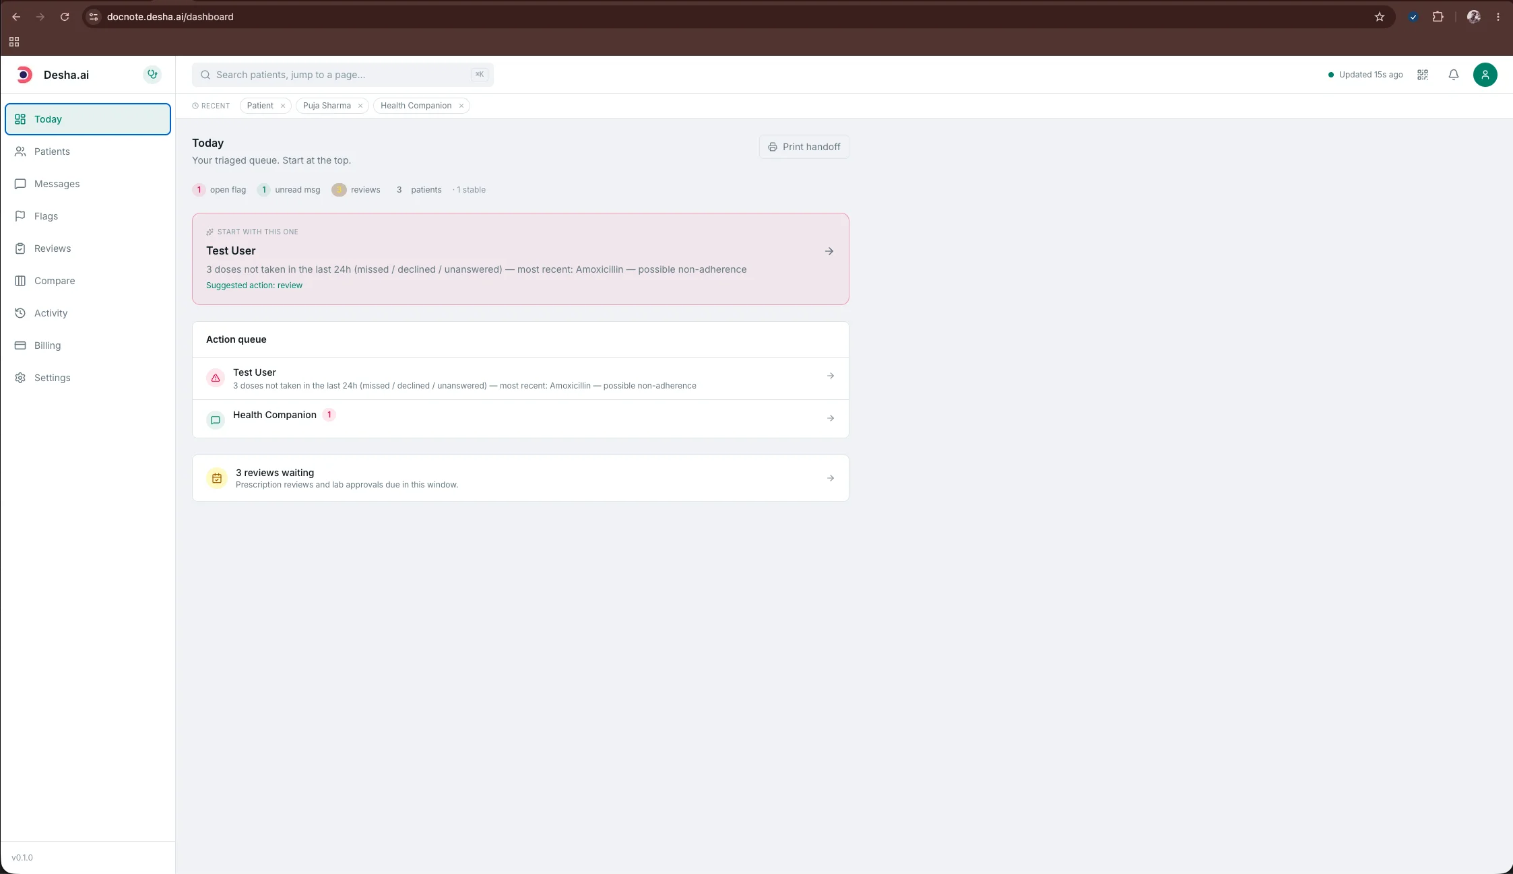
Task: Click the Settings gear icon
Action: coord(20,378)
